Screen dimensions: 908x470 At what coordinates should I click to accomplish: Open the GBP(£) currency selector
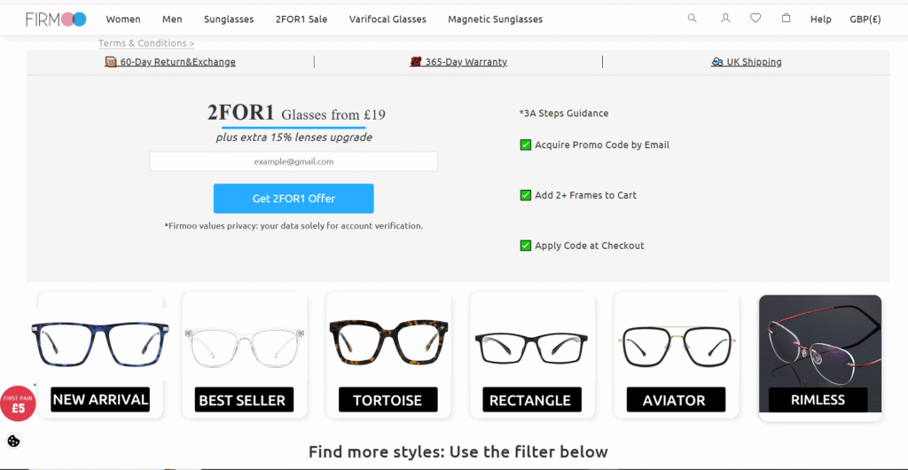(x=865, y=20)
